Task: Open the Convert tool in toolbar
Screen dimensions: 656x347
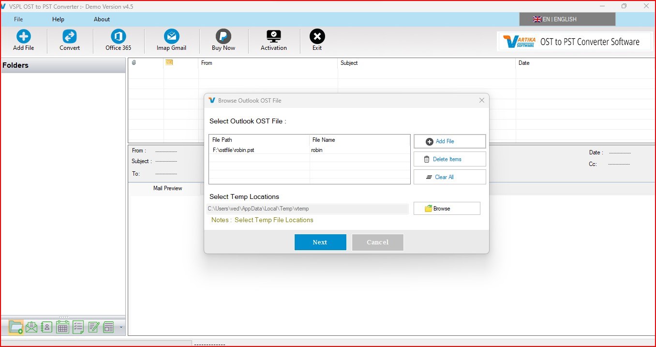Action: (x=70, y=40)
